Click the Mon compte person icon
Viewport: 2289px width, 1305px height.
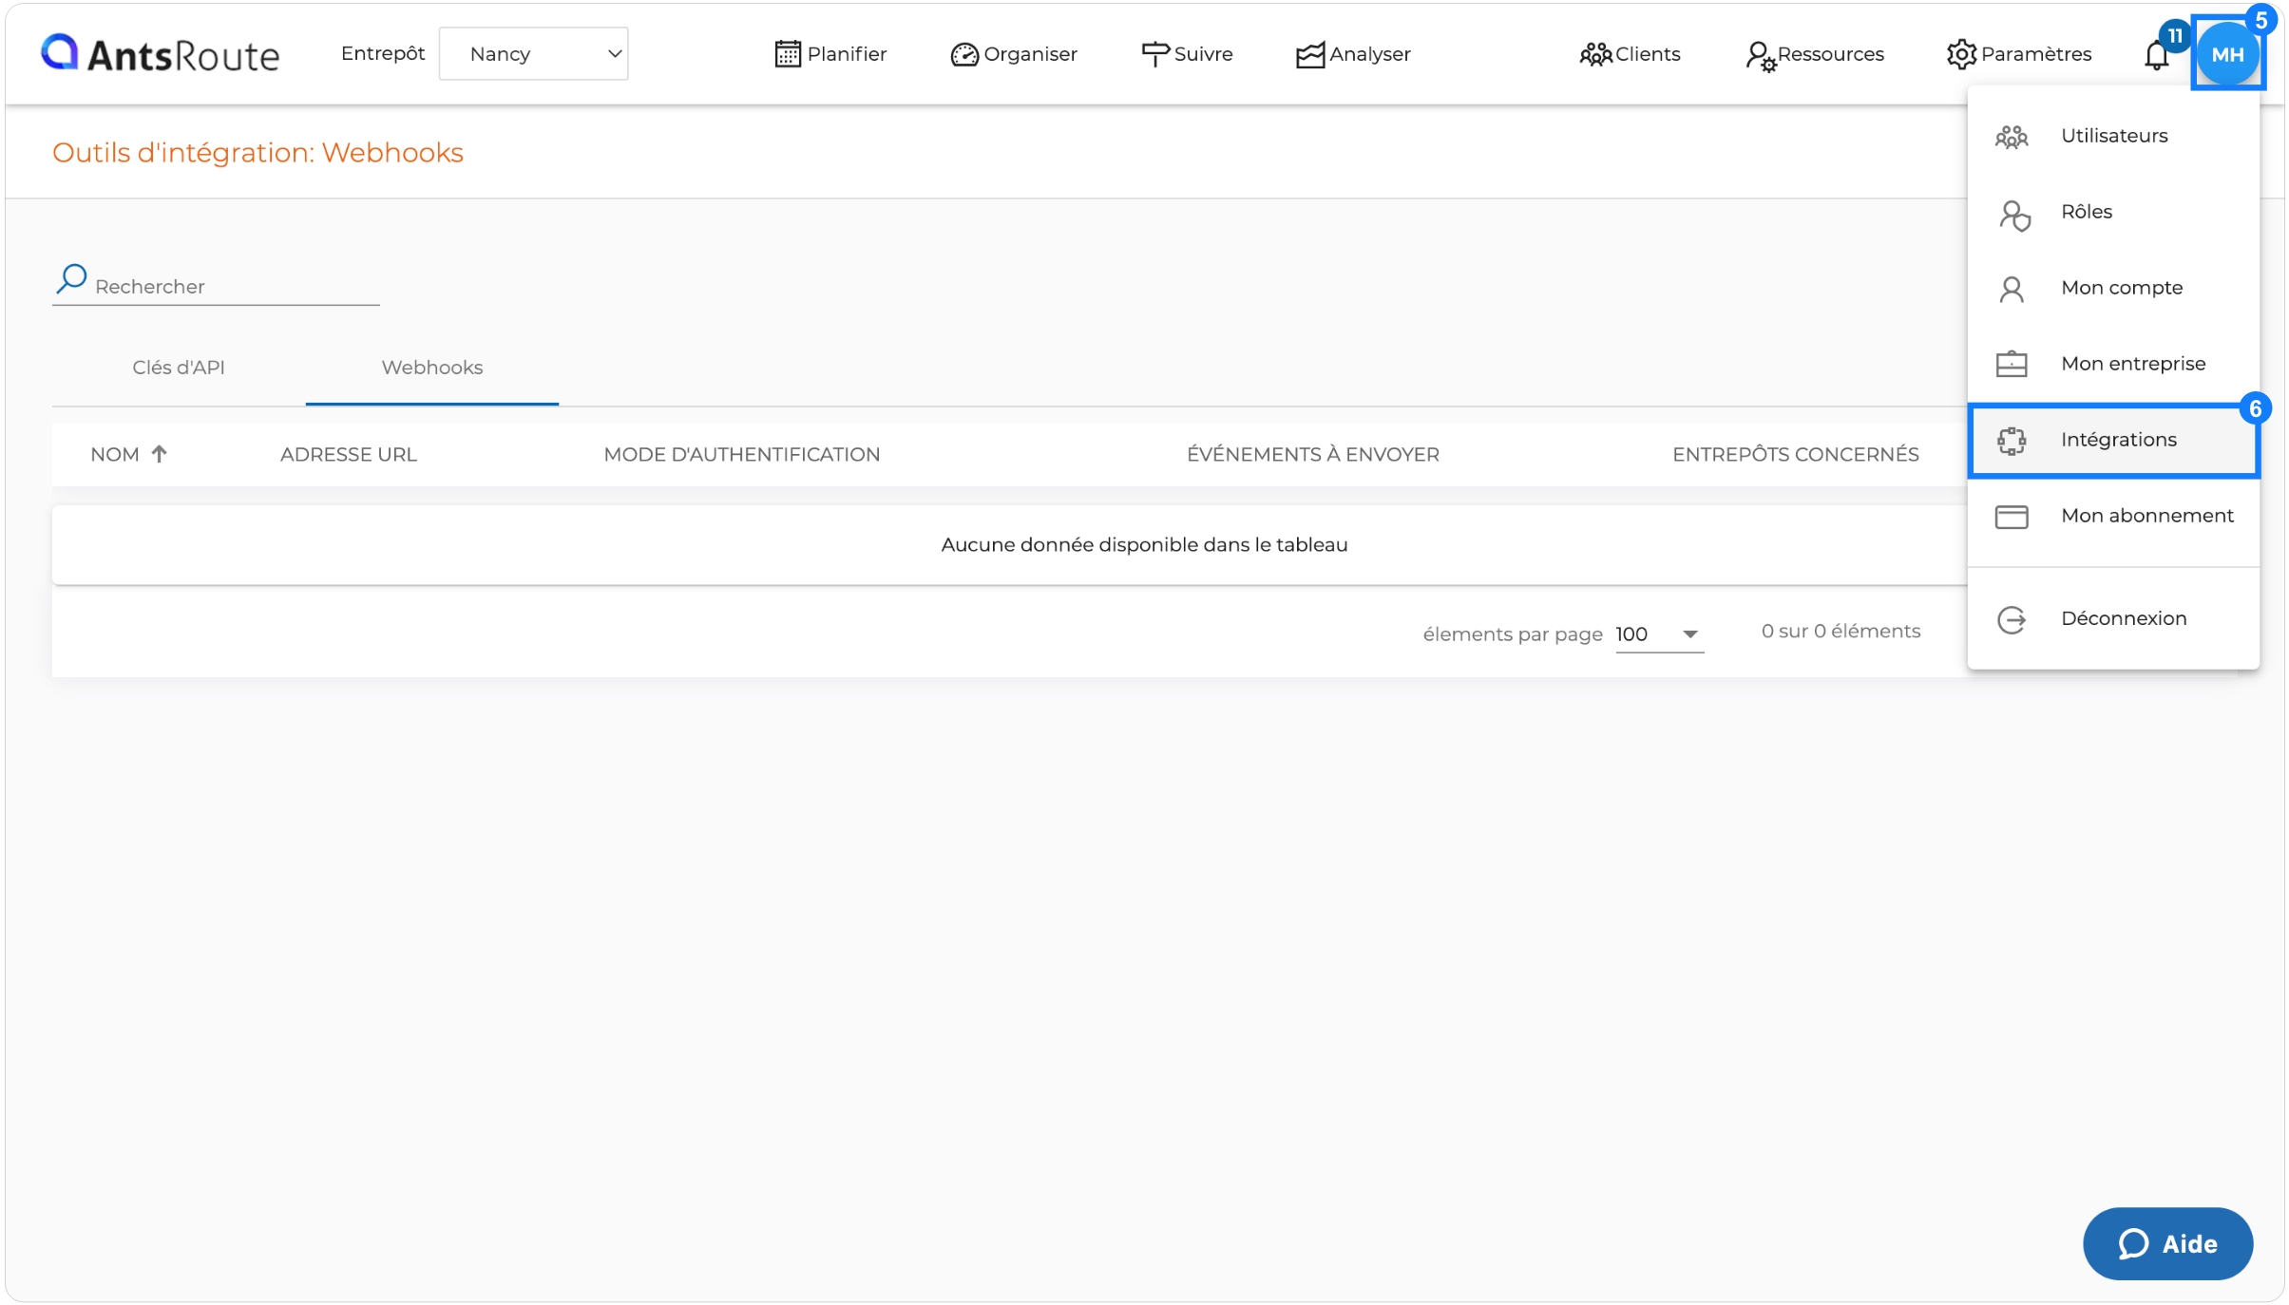point(2012,289)
